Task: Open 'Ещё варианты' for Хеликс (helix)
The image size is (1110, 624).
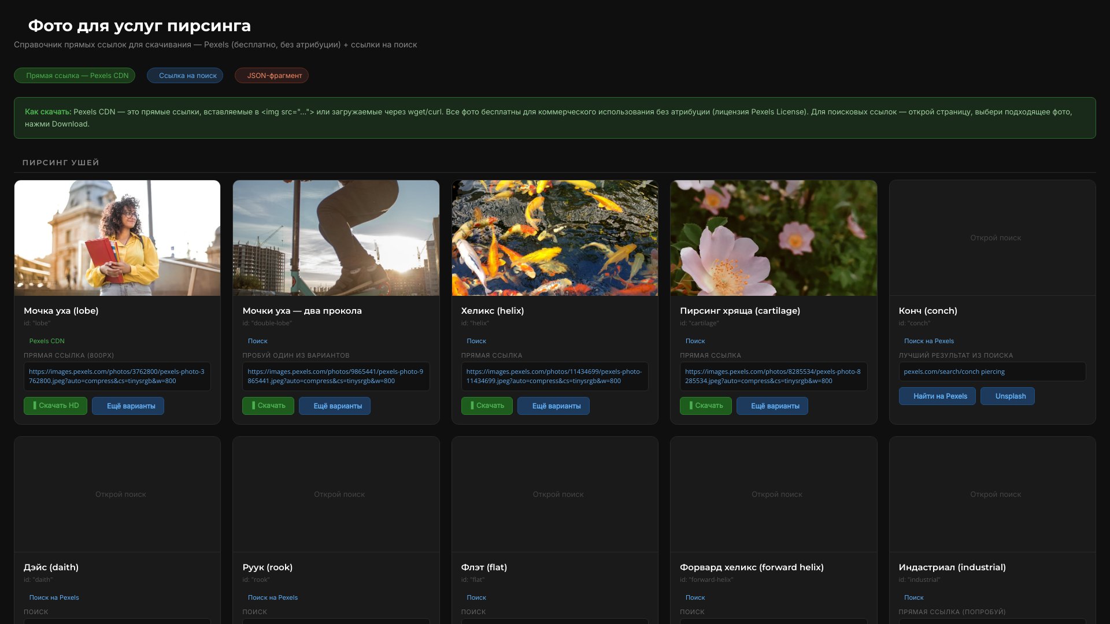Action: click(x=553, y=406)
